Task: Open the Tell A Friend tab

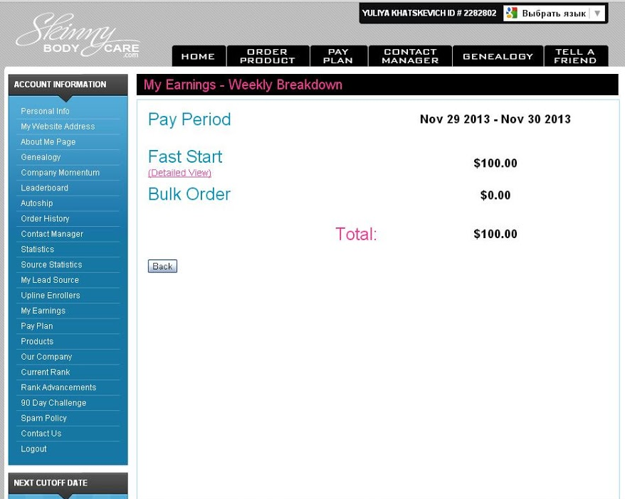Action: 575,56
